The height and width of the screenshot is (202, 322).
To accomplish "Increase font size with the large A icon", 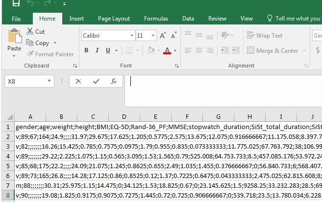I will [x=164, y=36].
